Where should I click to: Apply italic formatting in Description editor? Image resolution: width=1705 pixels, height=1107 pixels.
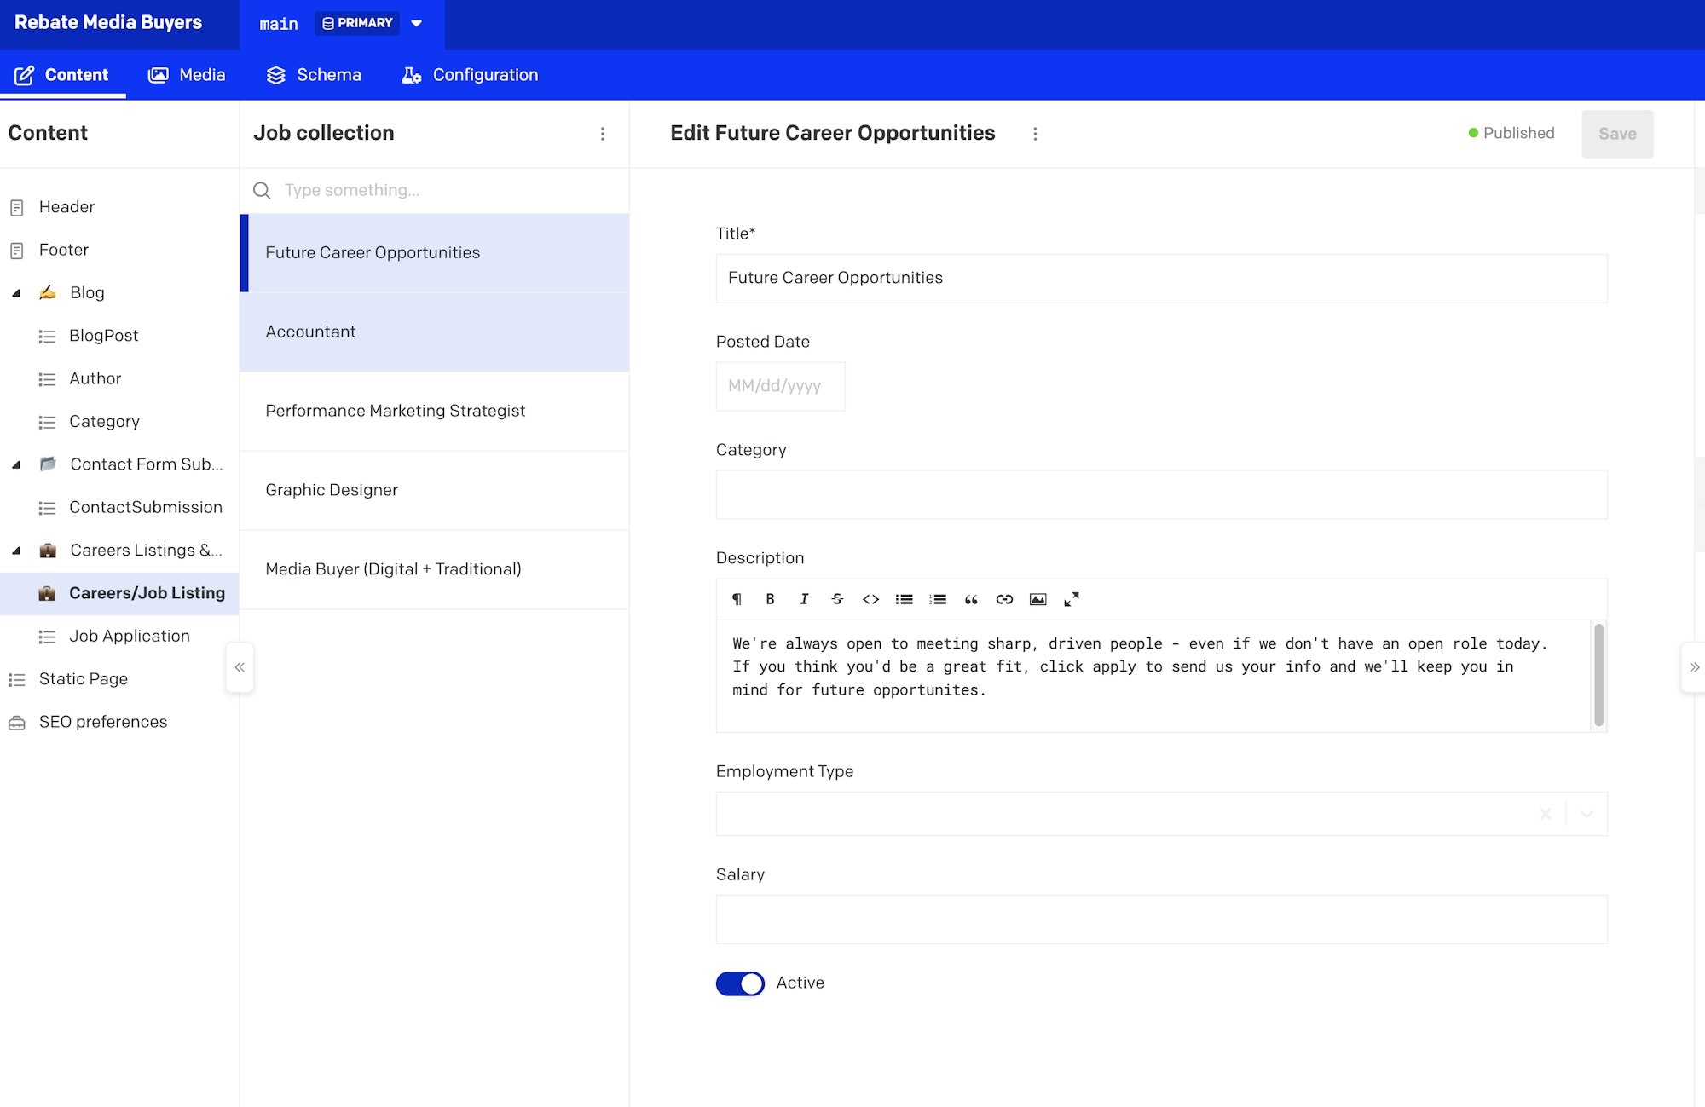coord(803,599)
